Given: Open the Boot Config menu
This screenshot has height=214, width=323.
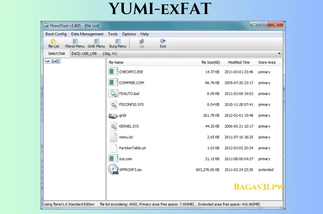Looking at the screenshot, I should [56, 34].
